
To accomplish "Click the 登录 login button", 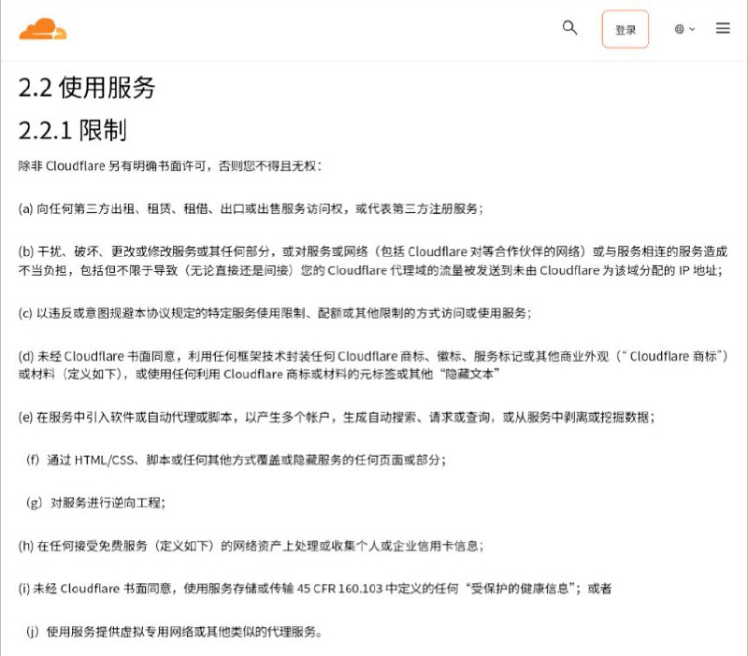I will point(625,29).
